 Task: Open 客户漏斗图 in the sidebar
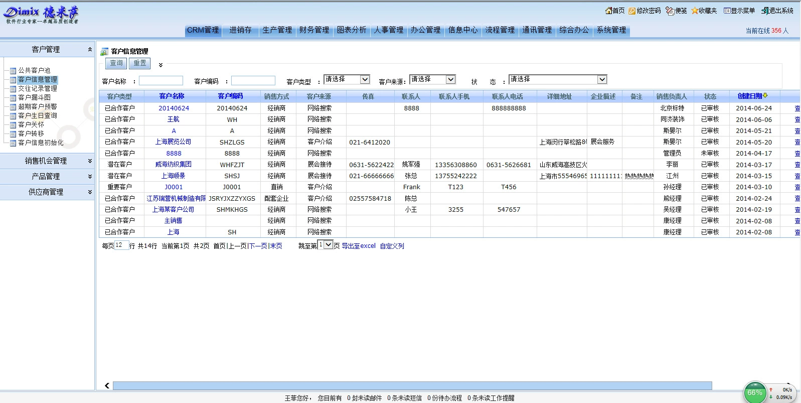[34, 97]
